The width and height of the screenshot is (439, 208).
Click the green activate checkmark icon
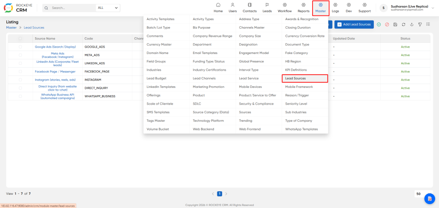(379, 24)
